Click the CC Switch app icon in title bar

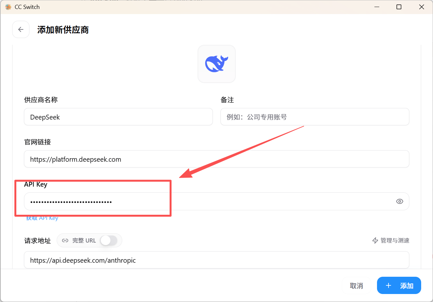[x=8, y=7]
